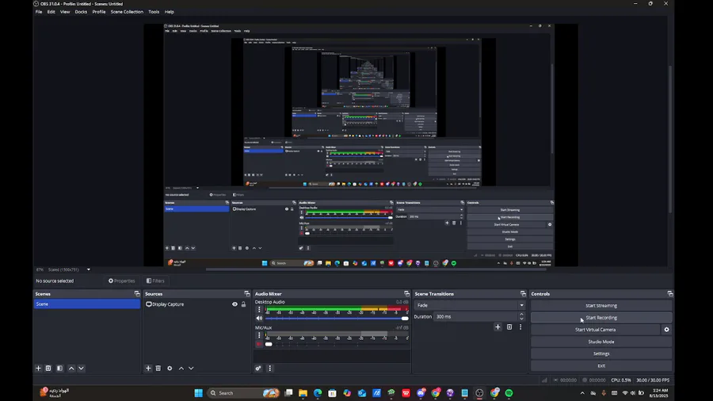
Task: Open the Edit menu
Action: 51,12
